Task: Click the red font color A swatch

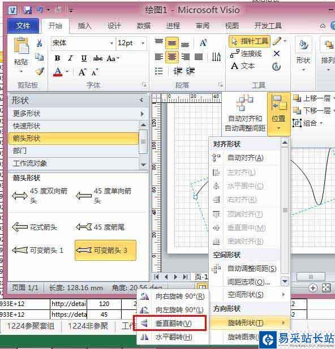Action: (58, 72)
